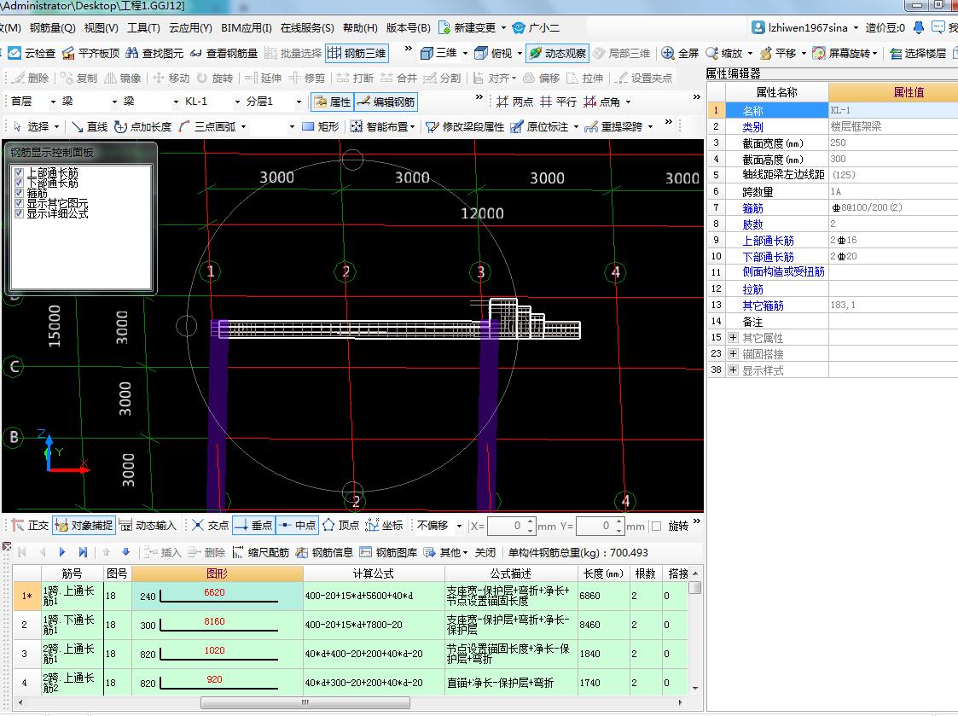Click 全屏 full screen icon
The width and height of the screenshot is (958, 716).
pos(668,53)
